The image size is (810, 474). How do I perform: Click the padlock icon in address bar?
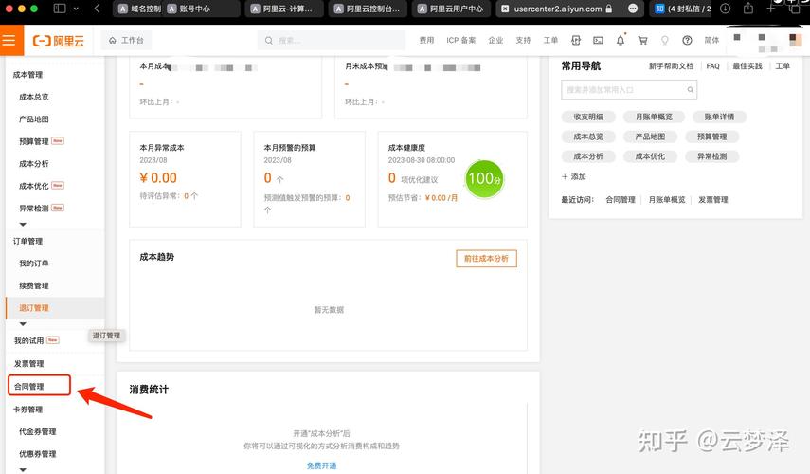[608, 9]
